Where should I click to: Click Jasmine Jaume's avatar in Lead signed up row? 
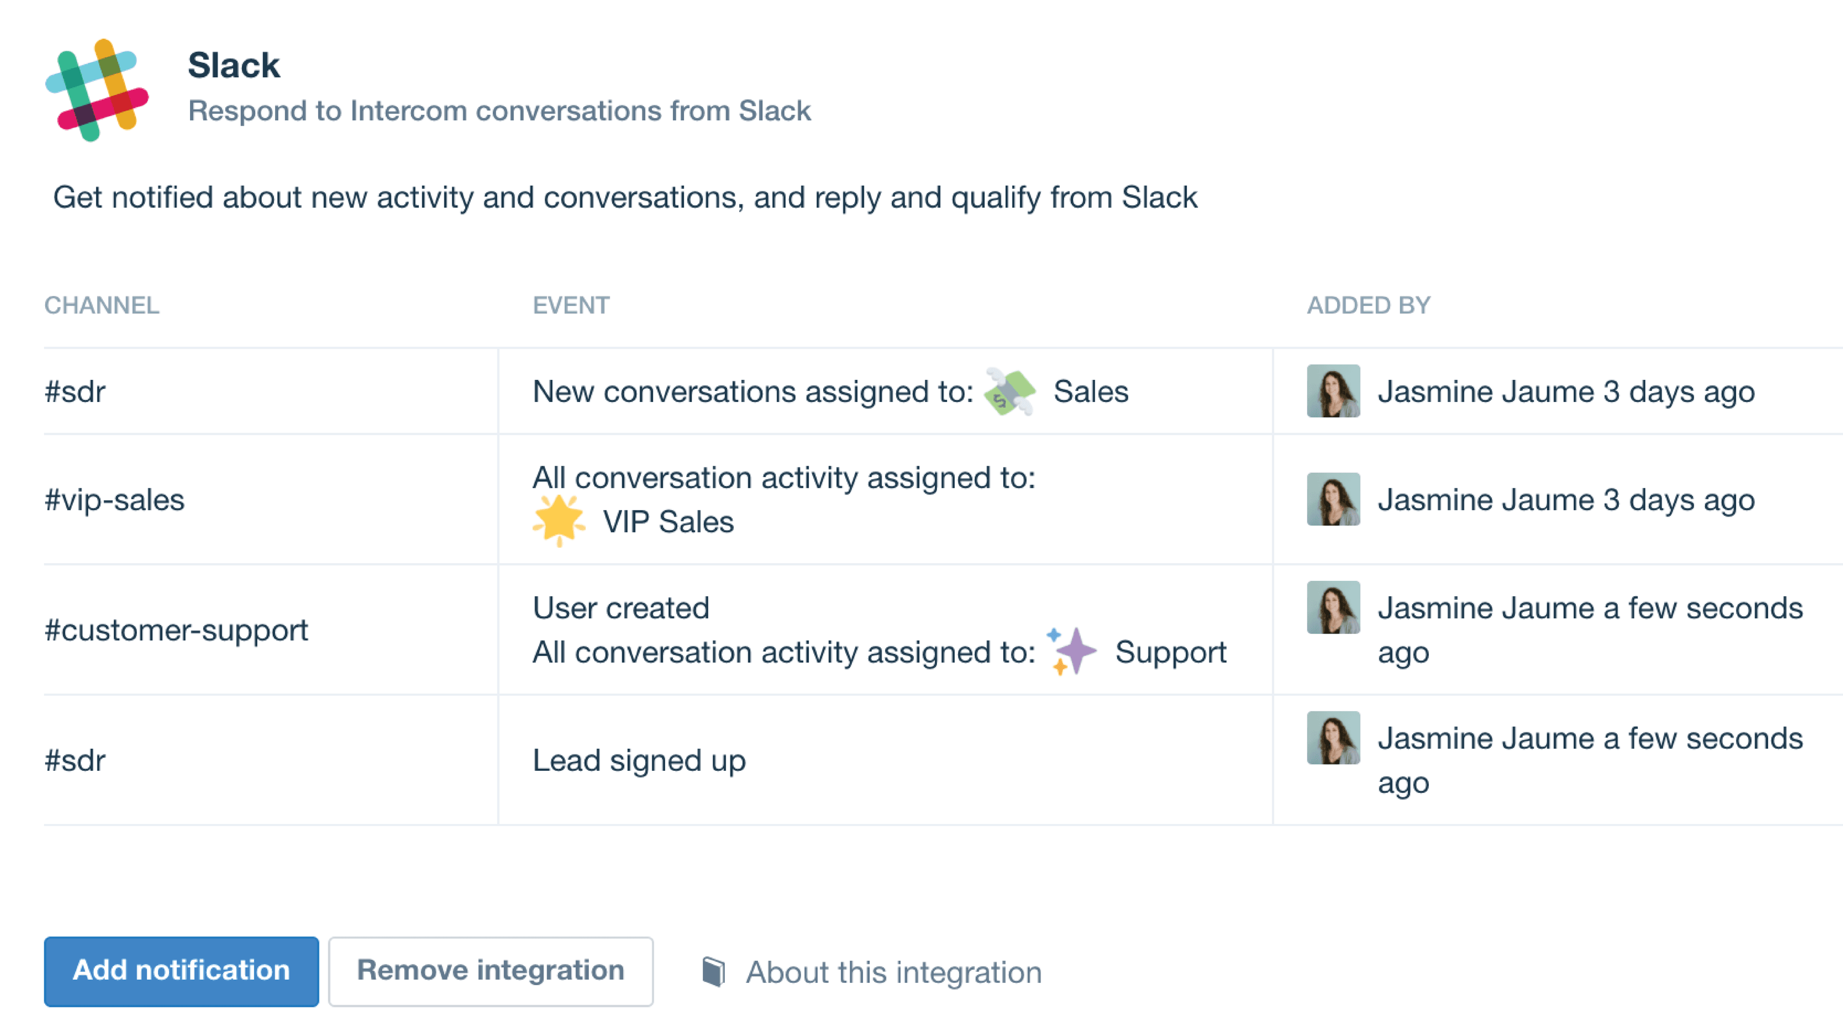pos(1333,737)
